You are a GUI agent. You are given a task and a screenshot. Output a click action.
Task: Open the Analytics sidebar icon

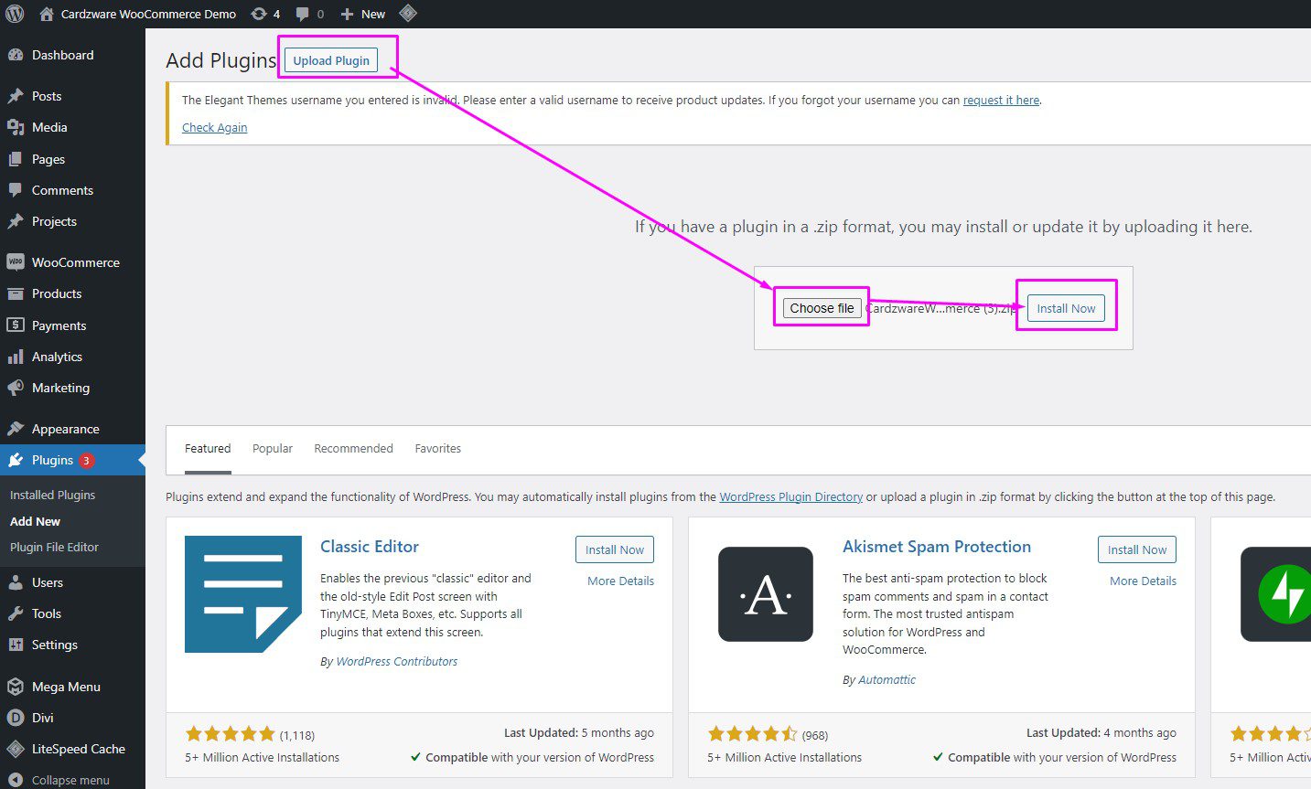click(x=18, y=357)
